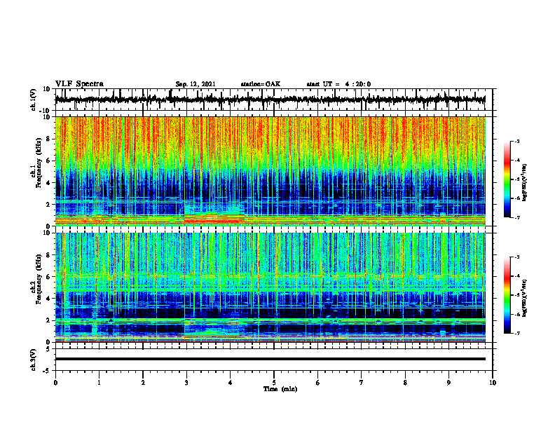Click the '8' kHz tick on ch.1 spectrogram
The width and height of the screenshot is (555, 429).
coord(49,139)
